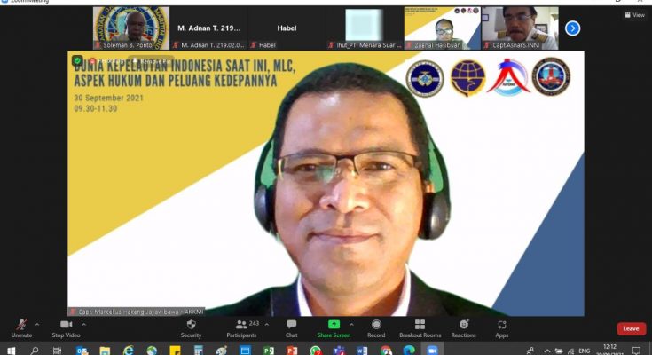Open share options arrow next to Share Screen
This screenshot has height=355, width=652.
pyautogui.click(x=352, y=324)
